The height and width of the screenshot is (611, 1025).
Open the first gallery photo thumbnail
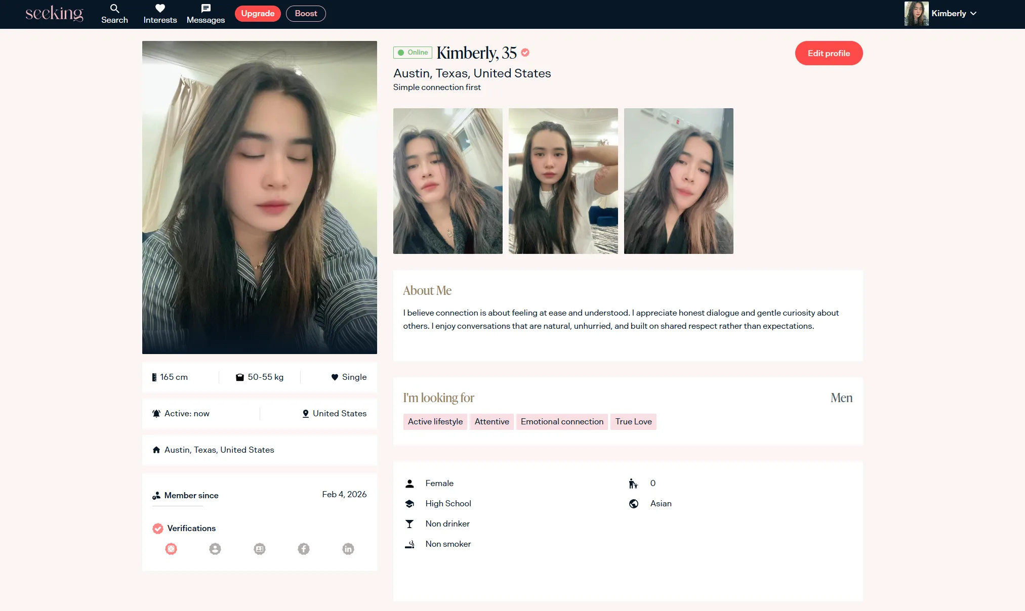(448, 181)
